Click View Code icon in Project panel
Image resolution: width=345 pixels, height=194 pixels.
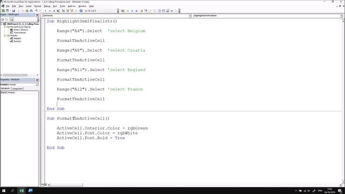pyautogui.click(x=2, y=19)
